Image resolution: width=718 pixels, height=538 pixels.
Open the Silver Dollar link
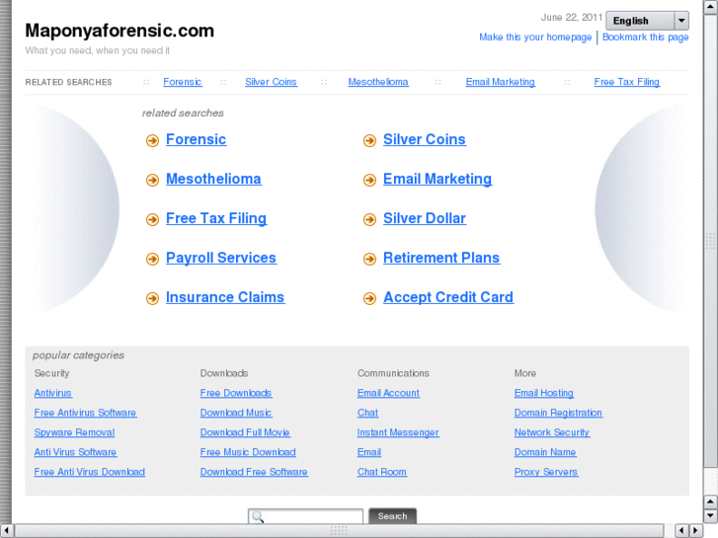425,218
